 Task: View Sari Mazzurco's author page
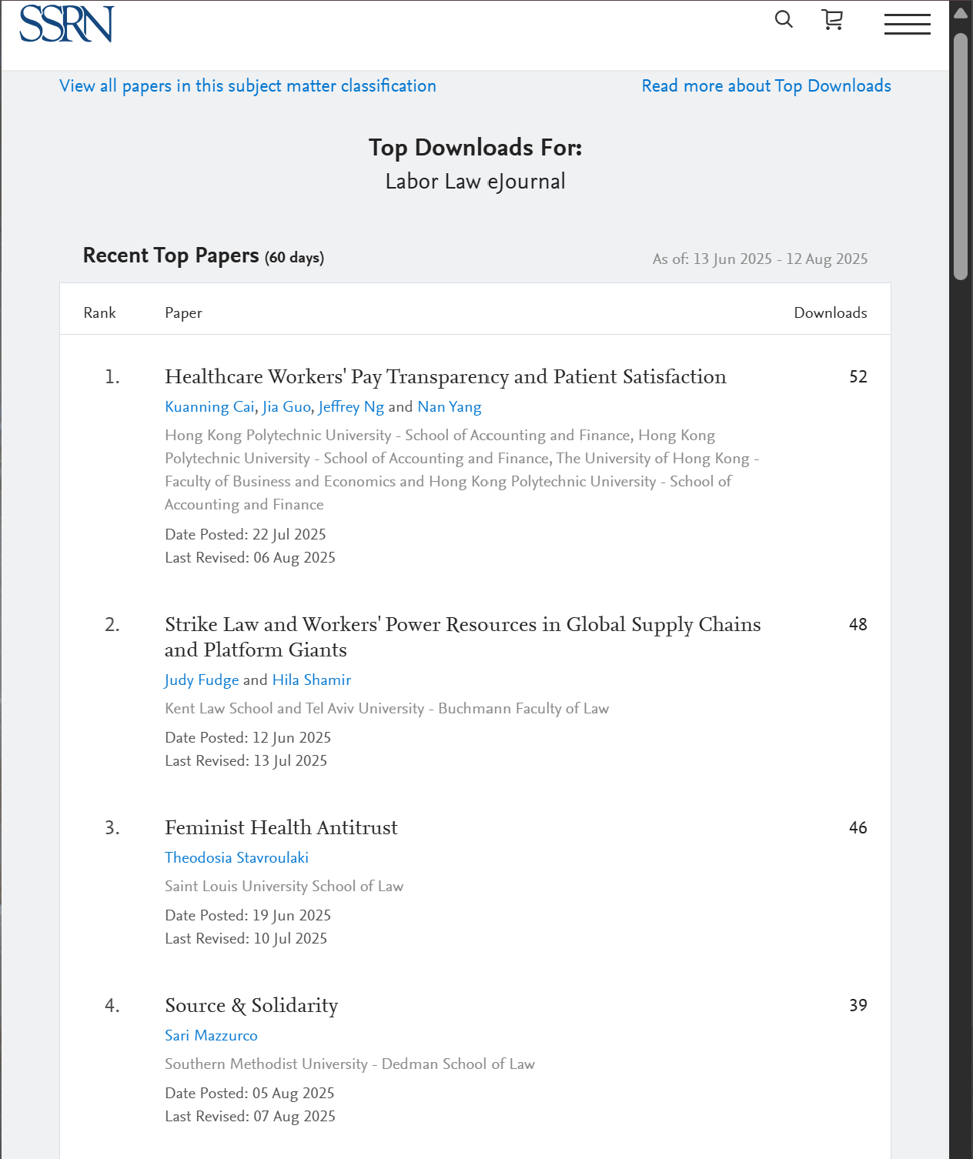(211, 1036)
